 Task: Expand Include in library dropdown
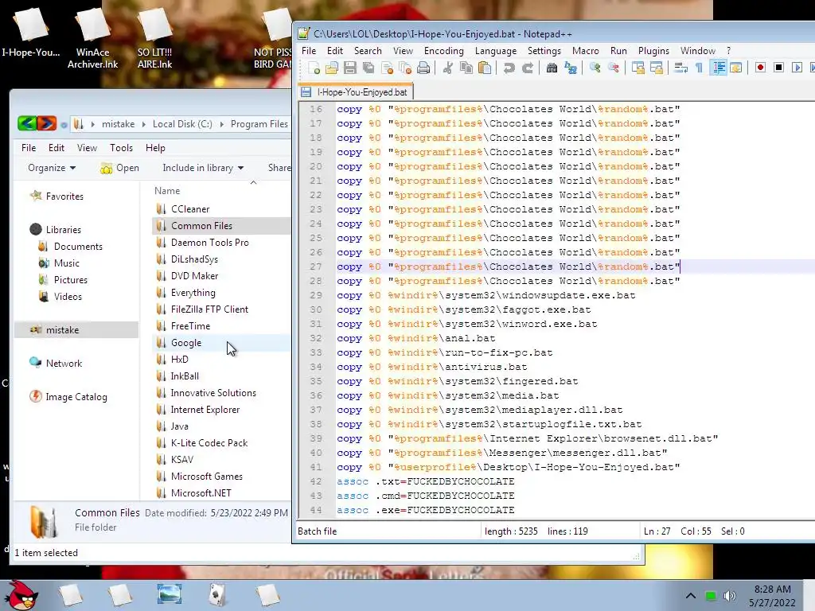[203, 168]
